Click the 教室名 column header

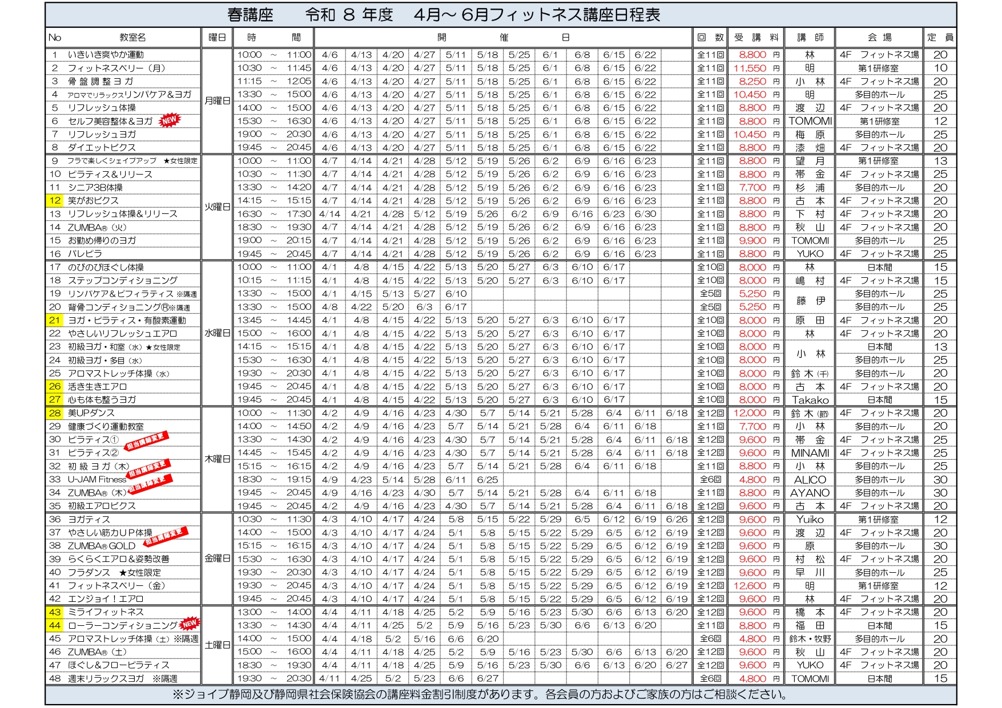click(x=132, y=38)
